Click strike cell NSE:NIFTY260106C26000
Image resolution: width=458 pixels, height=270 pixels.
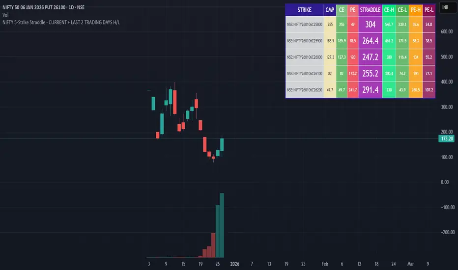click(x=304, y=57)
